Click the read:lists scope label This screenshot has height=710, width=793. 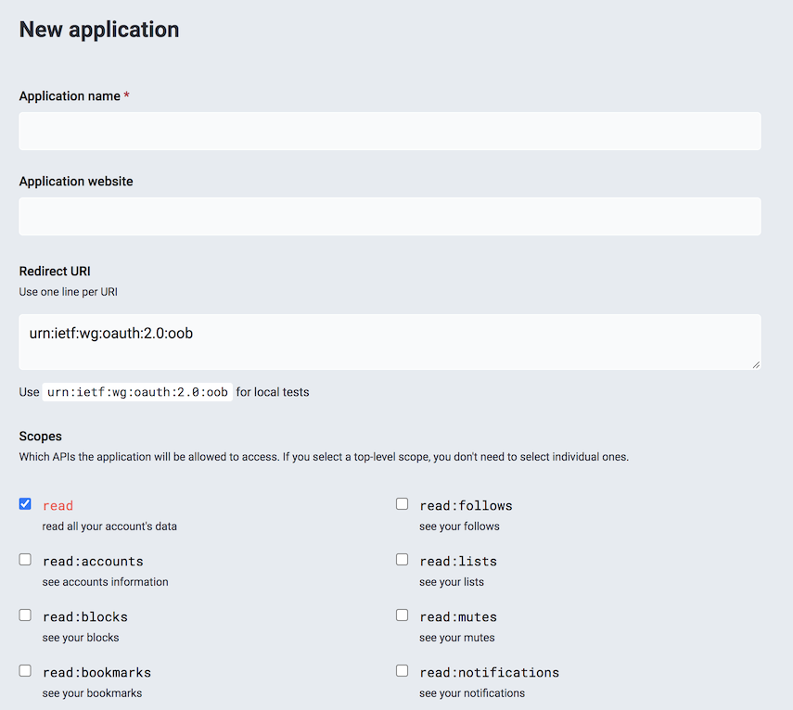[x=458, y=561]
